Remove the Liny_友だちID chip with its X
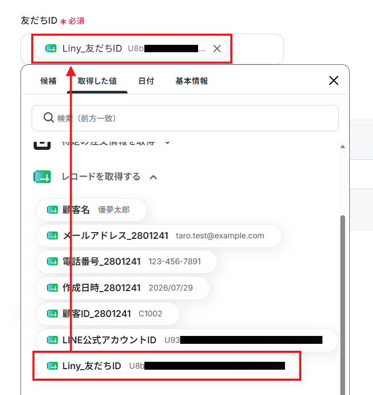 pyautogui.click(x=217, y=49)
